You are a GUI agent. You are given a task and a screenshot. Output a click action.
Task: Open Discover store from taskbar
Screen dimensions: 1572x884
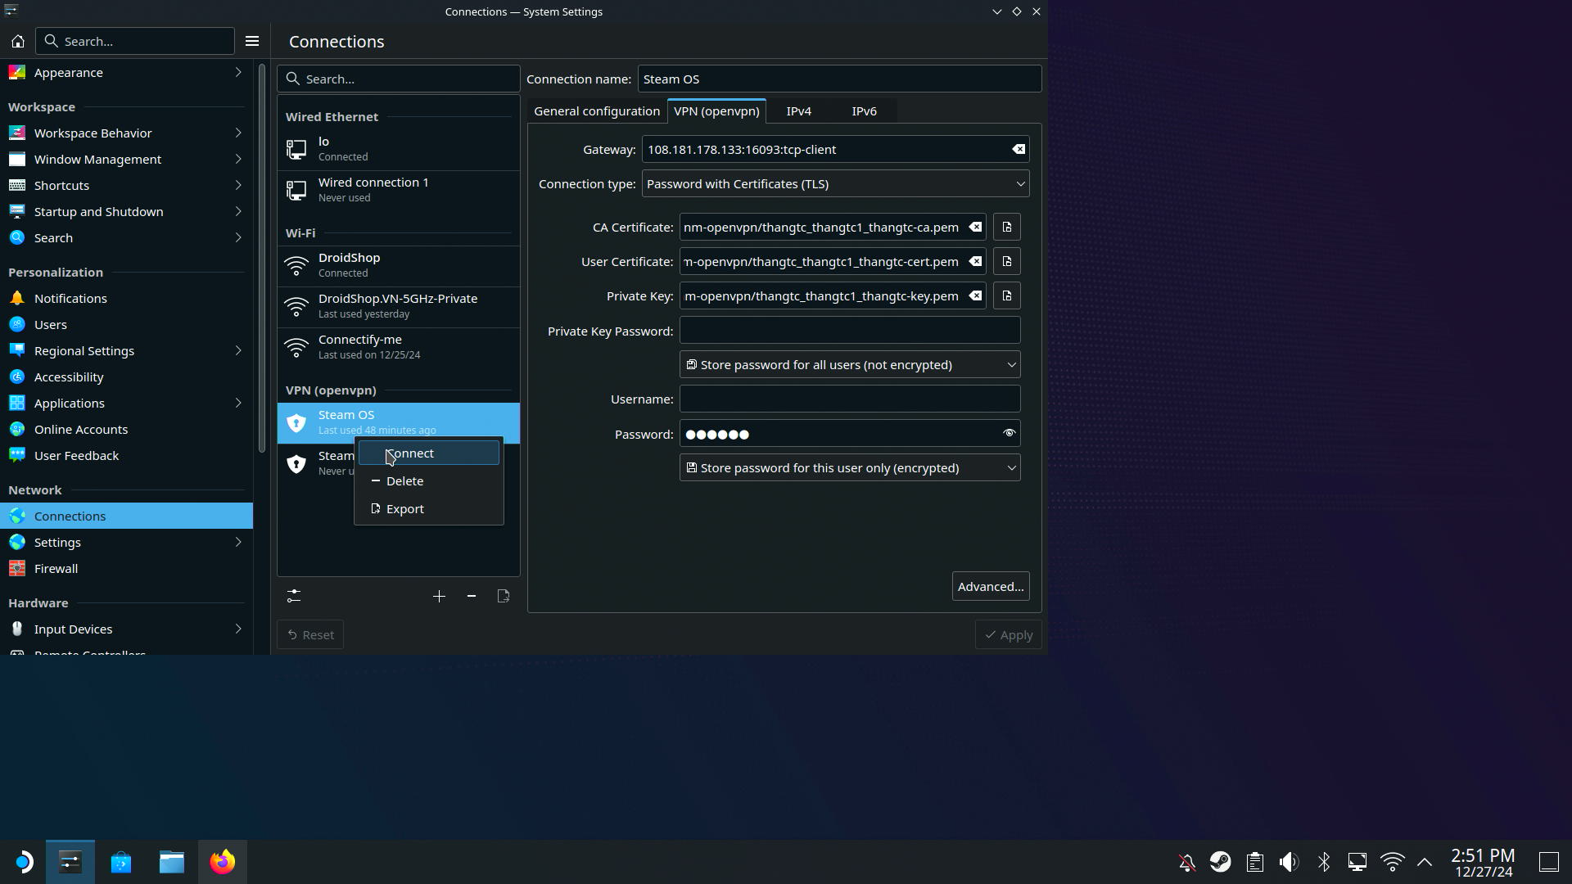coord(121,862)
